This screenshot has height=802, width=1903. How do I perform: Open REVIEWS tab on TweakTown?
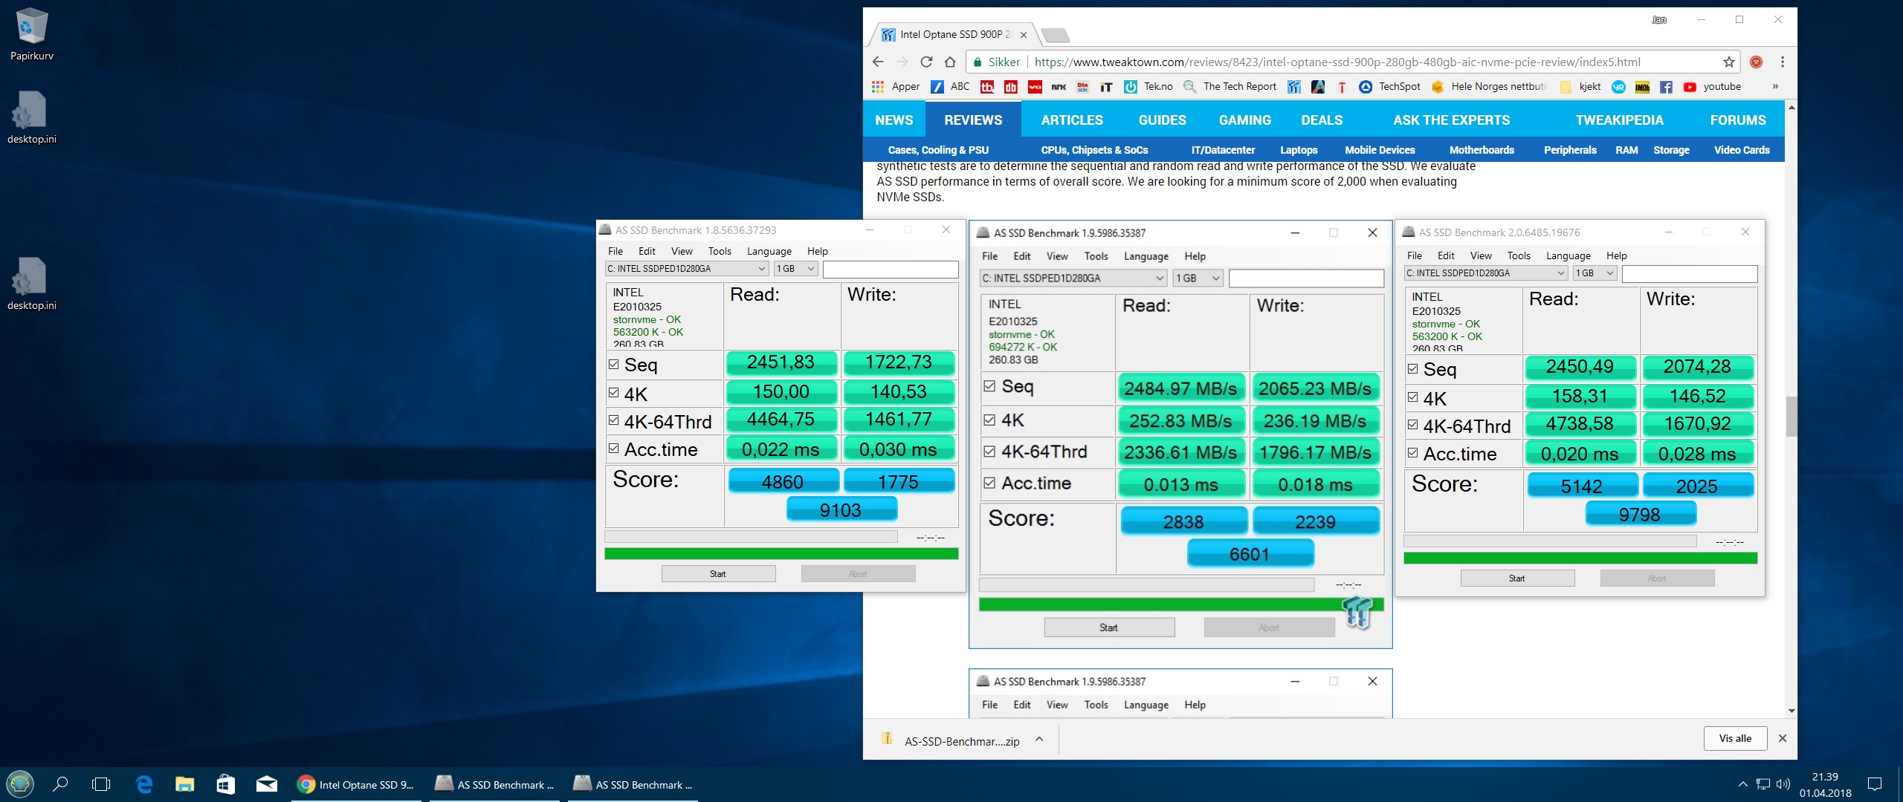tap(973, 120)
